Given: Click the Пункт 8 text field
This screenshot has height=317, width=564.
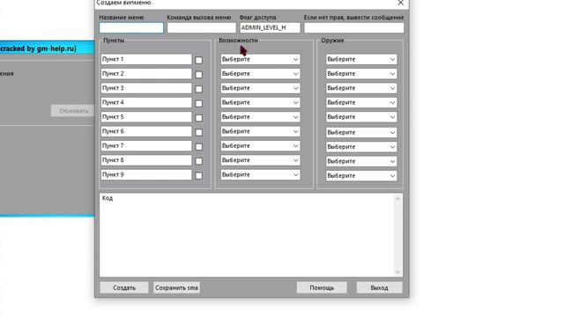Looking at the screenshot, I should (x=146, y=160).
